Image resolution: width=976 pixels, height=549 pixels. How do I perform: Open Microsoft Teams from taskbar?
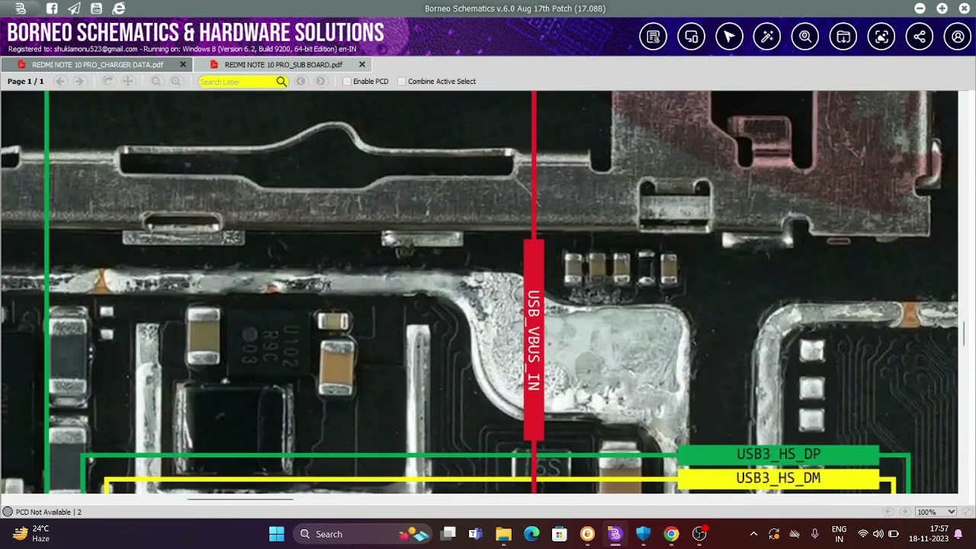[476, 534]
